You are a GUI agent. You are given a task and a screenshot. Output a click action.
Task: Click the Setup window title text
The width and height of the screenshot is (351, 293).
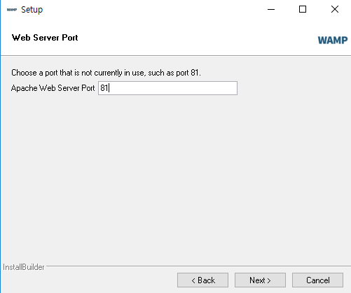(x=32, y=10)
